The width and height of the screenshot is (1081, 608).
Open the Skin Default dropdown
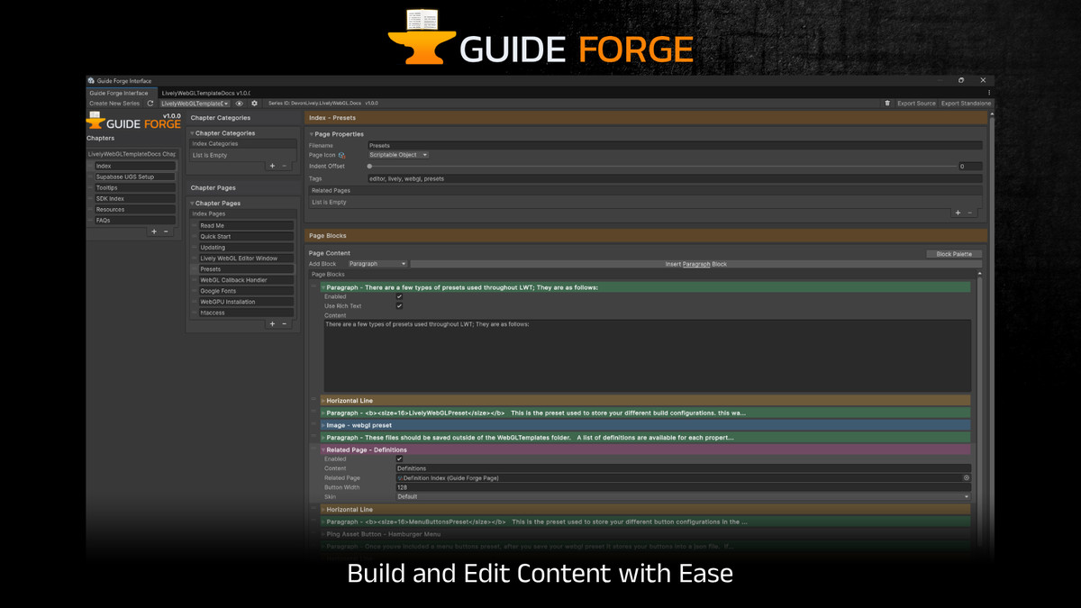[x=683, y=497]
